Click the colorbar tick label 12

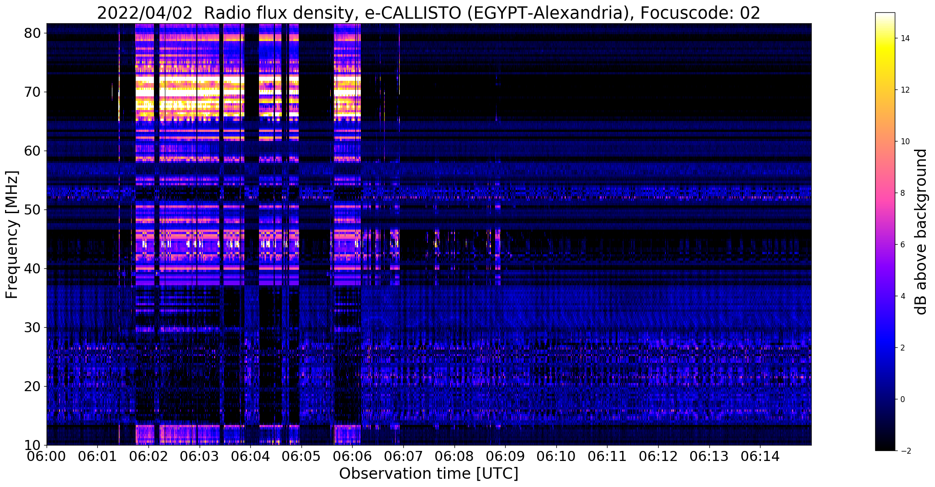pyautogui.click(x=904, y=90)
